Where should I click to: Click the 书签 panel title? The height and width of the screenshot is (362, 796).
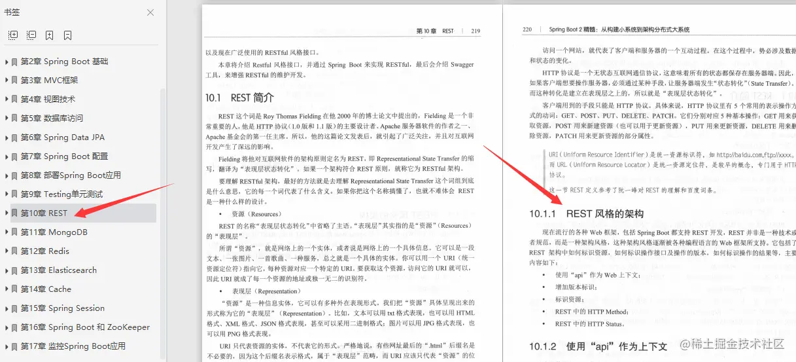[12, 12]
